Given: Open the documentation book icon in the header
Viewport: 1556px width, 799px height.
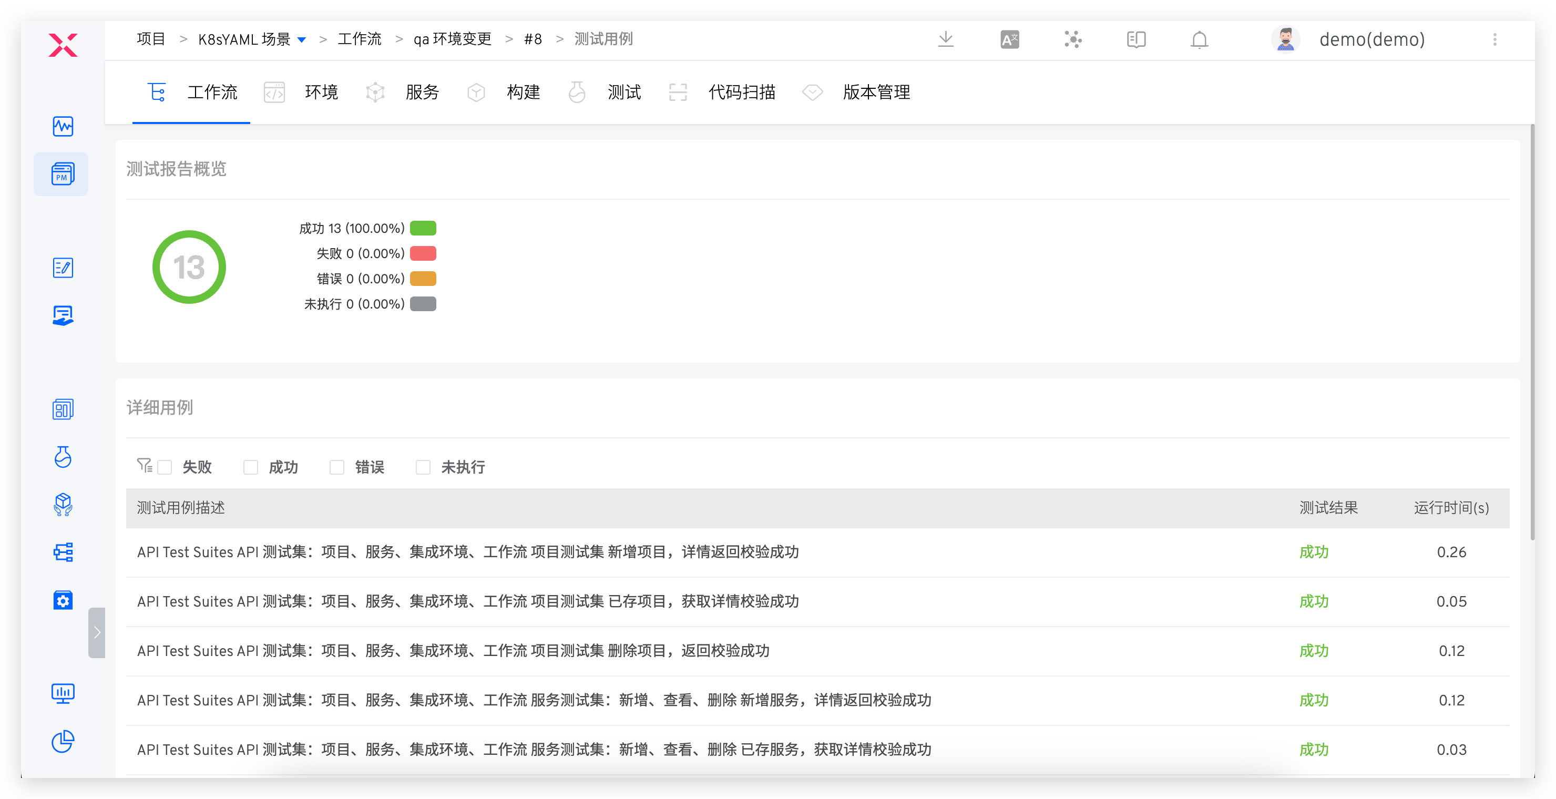Looking at the screenshot, I should (x=1135, y=39).
